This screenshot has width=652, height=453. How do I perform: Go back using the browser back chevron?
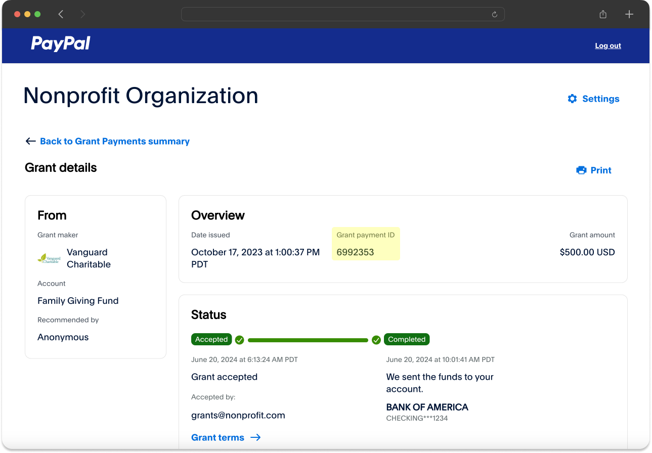point(61,14)
